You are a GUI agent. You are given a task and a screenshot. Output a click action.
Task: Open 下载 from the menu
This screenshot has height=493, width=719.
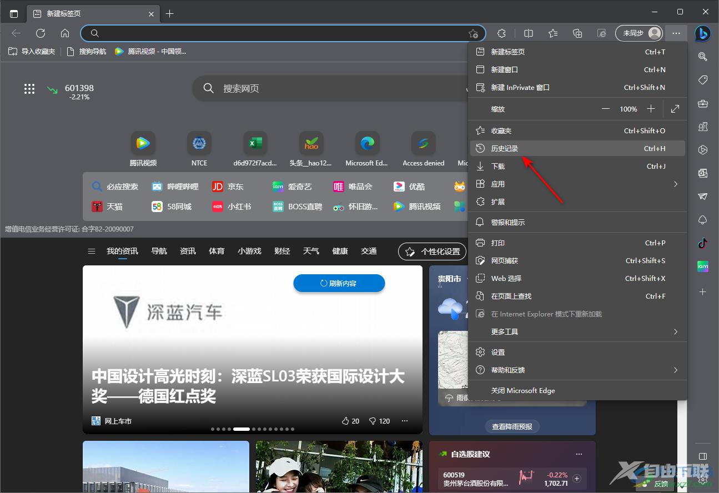click(x=578, y=166)
